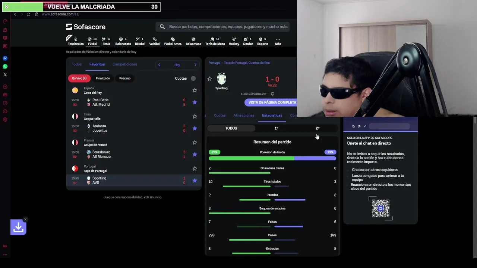Image resolution: width=477 pixels, height=268 pixels.
Task: Click the browser back arrow
Action: tap(15, 14)
